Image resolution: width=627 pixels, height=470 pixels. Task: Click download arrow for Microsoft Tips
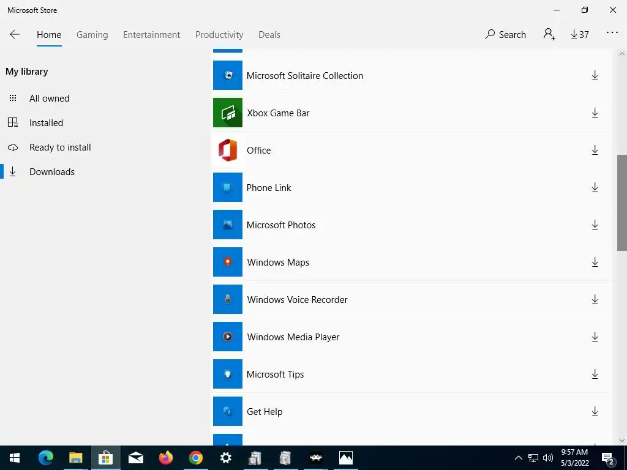point(595,374)
